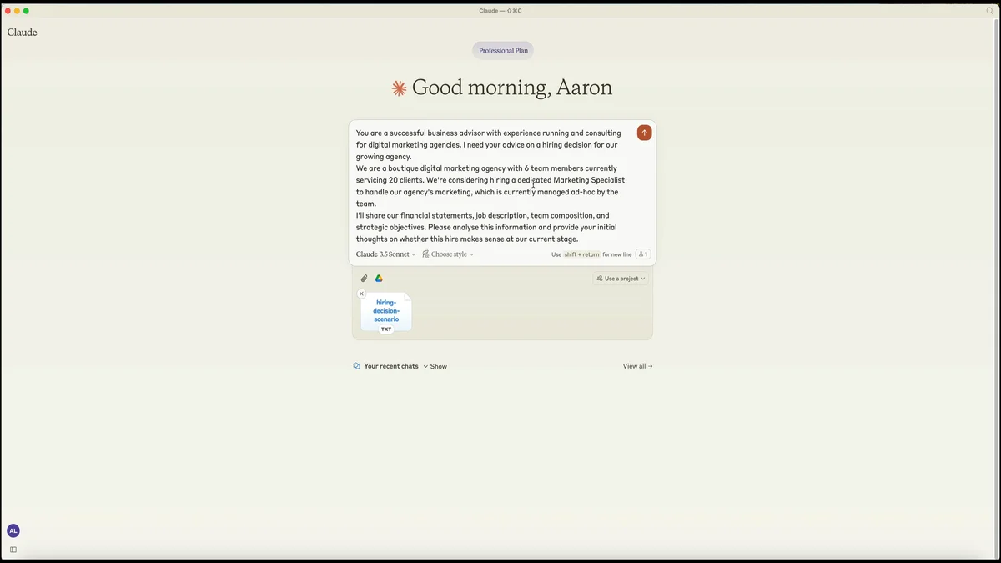Viewport: 1001px width, 563px height.
Task: Toggle the sidebar panel icon at the bottom left
Action: click(x=13, y=550)
